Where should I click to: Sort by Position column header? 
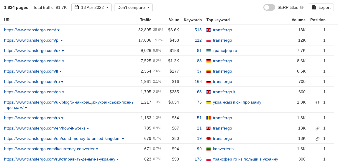coord(318,20)
